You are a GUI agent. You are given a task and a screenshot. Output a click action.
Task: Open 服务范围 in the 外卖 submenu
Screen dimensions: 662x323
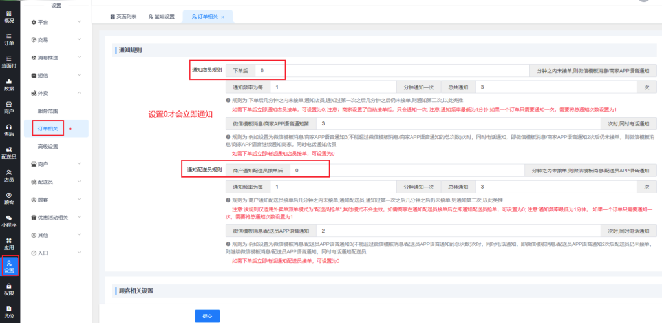click(52, 111)
